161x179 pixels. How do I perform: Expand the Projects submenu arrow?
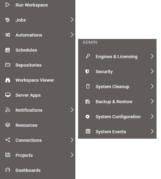(72, 155)
